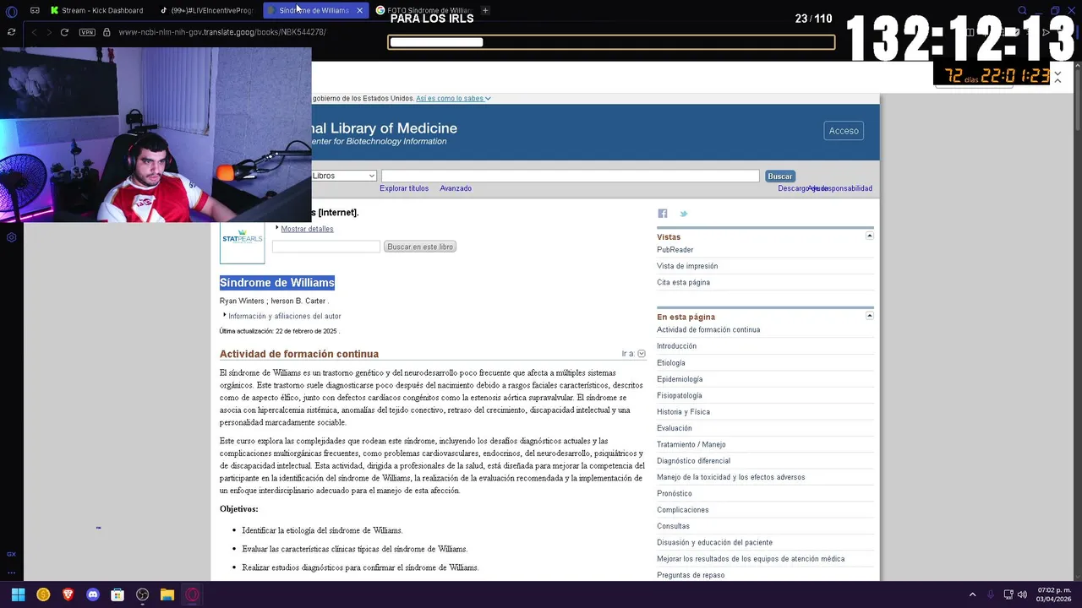Switch to Stream - Kick Dashboard tab
The image size is (1082, 608).
96,10
